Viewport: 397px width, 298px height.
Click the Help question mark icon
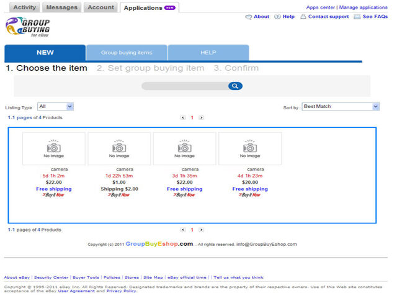(277, 17)
